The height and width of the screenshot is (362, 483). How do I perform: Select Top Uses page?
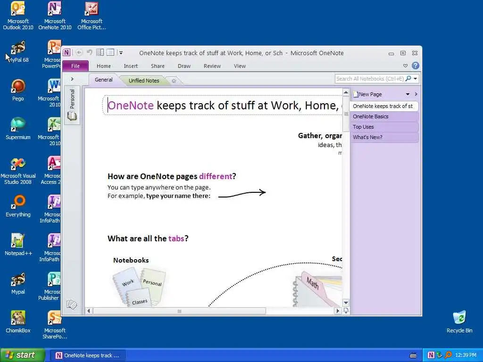pos(384,127)
